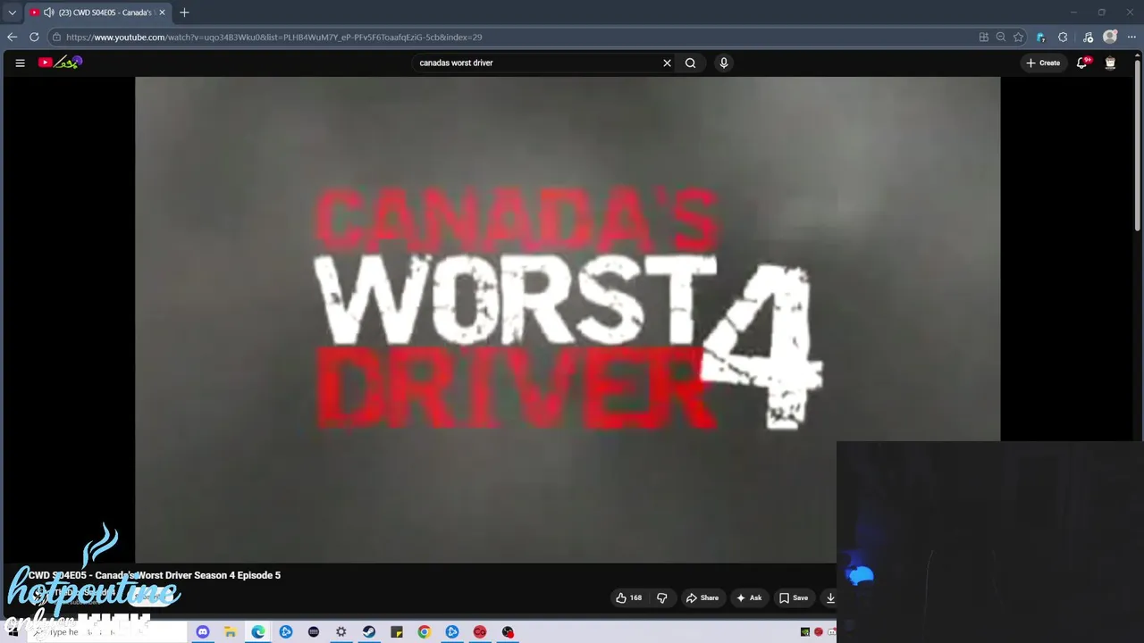This screenshot has width=1144, height=643.
Task: Open a new browser tab
Action: [x=184, y=13]
